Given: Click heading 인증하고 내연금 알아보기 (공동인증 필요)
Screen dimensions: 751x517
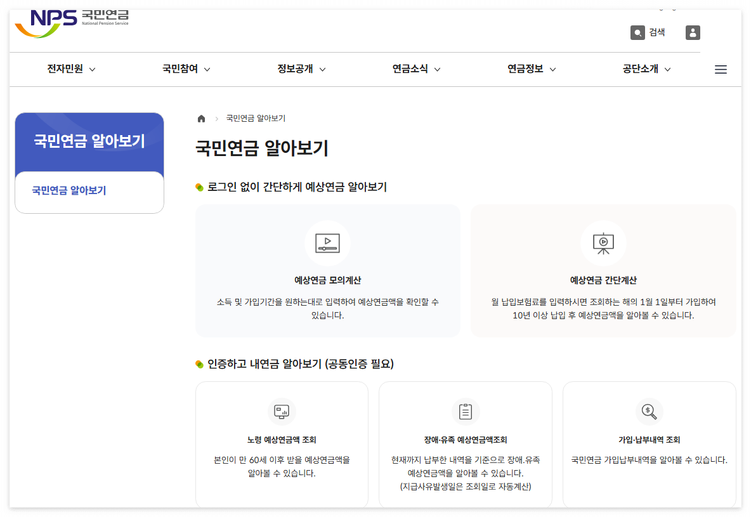Looking at the screenshot, I should (300, 364).
